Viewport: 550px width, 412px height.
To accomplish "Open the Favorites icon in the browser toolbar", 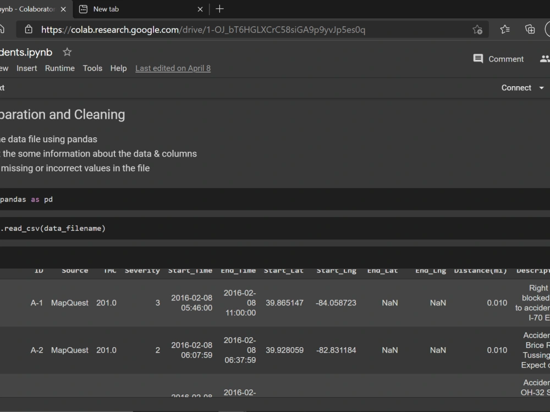I will tap(505, 29).
